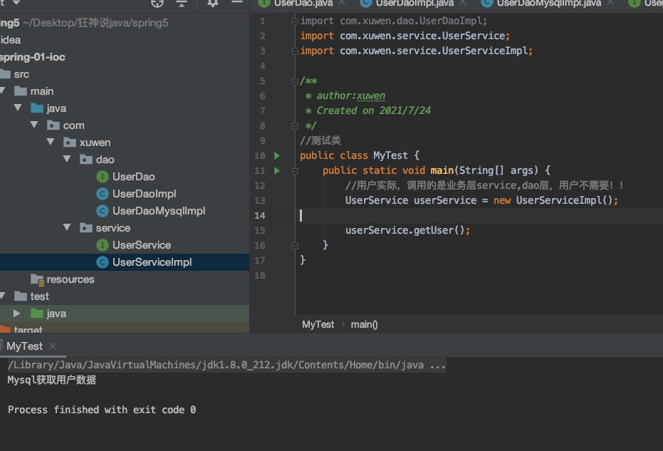Select the MyTest run tab
The image size is (663, 451).
tap(24, 346)
